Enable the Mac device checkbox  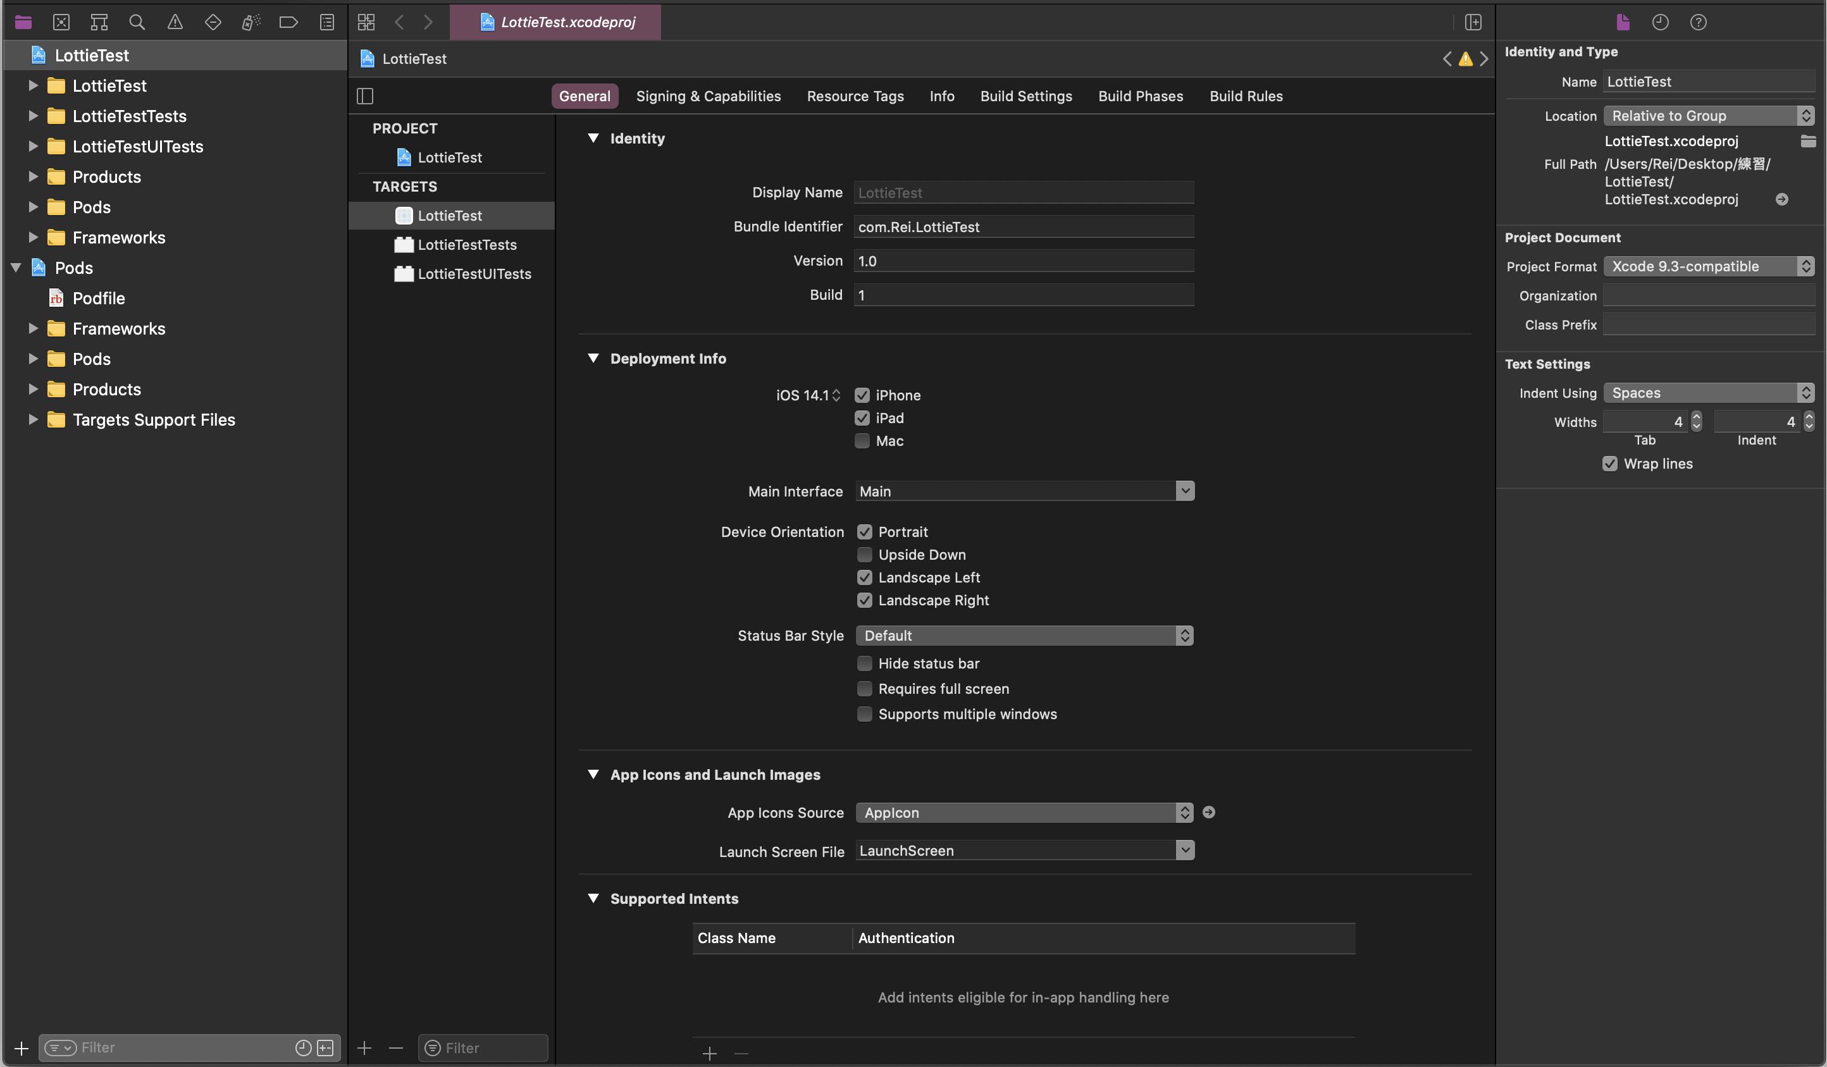862,441
